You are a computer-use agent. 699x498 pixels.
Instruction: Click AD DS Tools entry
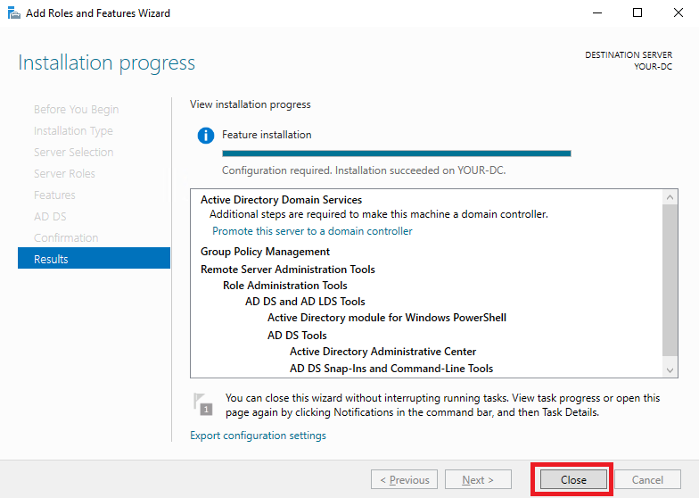297,336
